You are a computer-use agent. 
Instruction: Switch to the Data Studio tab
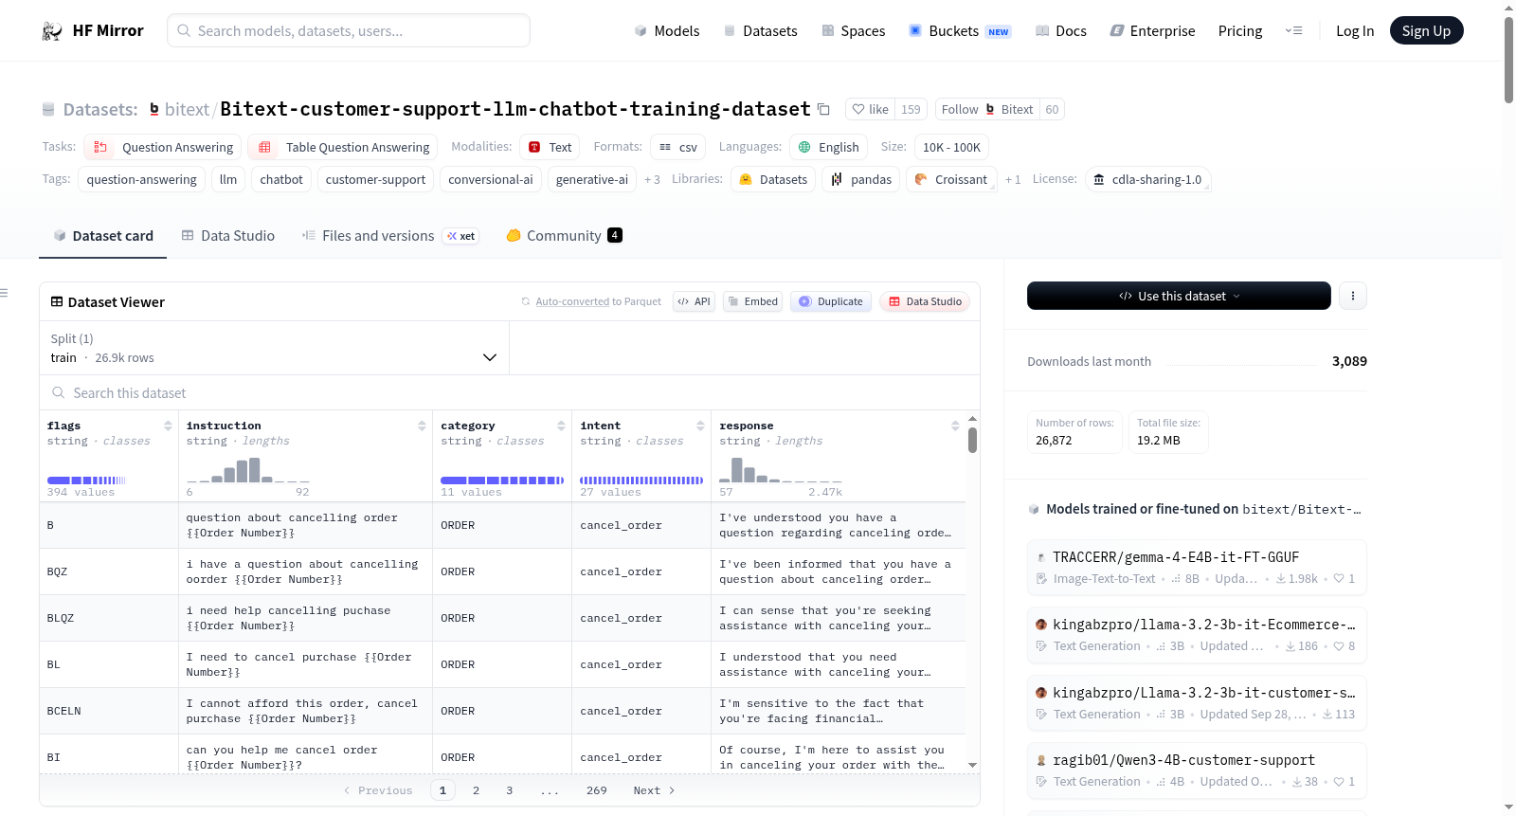[227, 236]
